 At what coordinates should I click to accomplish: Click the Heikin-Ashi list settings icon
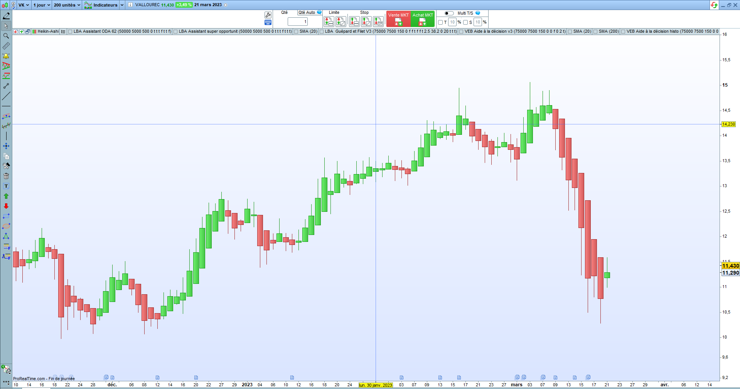click(x=63, y=32)
